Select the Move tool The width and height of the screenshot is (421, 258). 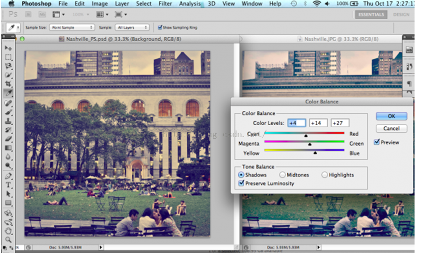click(8, 48)
